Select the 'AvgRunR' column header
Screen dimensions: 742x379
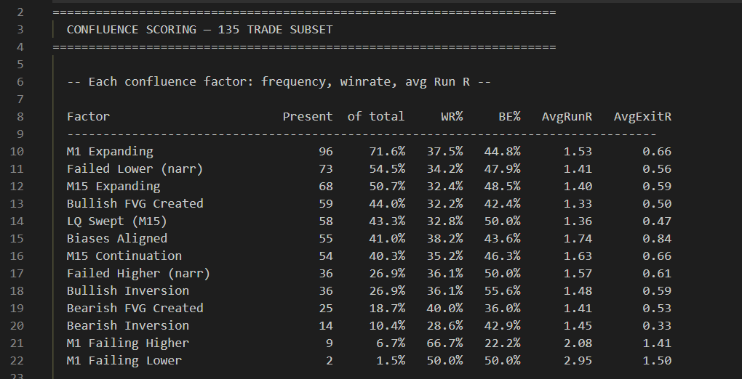pyautogui.click(x=567, y=117)
